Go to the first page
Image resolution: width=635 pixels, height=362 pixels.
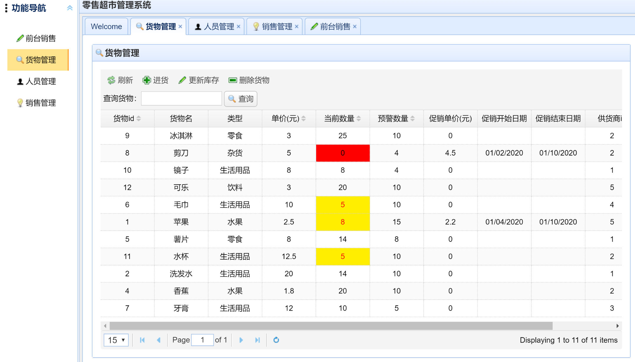(x=142, y=340)
